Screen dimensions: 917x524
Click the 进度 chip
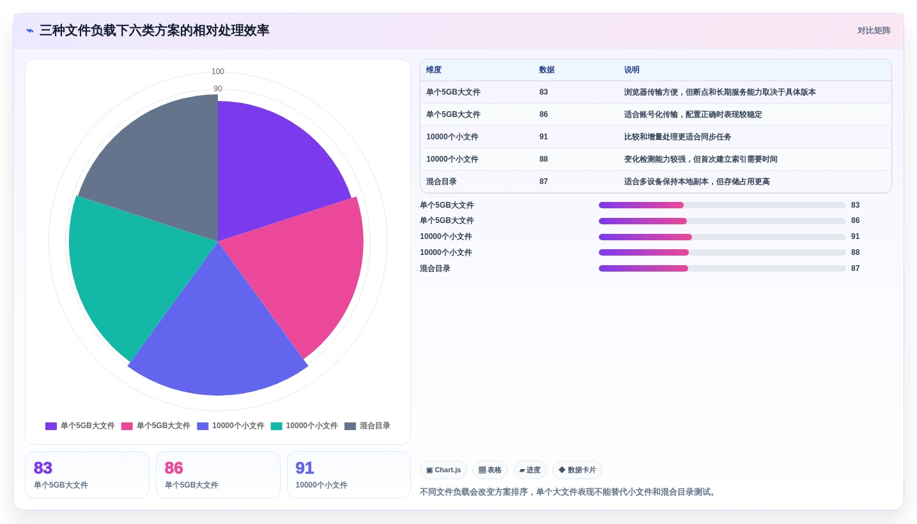pos(530,470)
